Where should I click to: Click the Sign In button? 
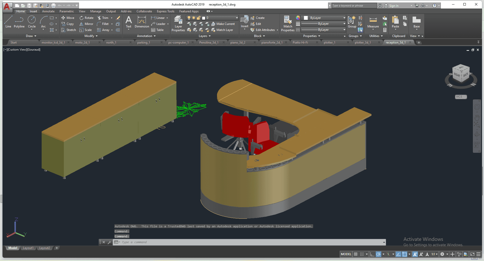tap(393, 6)
